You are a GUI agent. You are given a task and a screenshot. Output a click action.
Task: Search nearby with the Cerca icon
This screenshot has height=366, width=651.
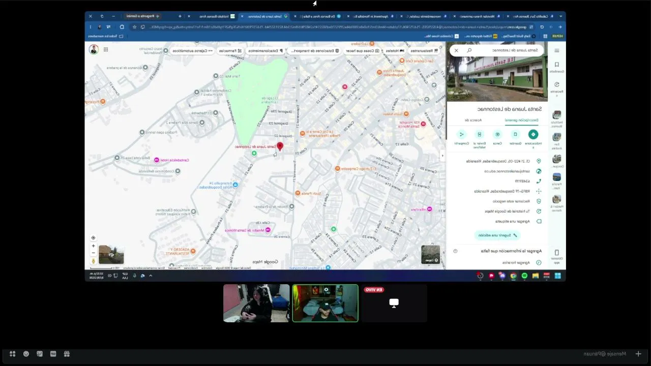pos(497,134)
